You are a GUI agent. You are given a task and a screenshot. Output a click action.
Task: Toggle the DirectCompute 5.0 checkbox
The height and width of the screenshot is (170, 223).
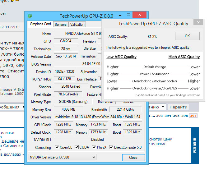(111, 147)
